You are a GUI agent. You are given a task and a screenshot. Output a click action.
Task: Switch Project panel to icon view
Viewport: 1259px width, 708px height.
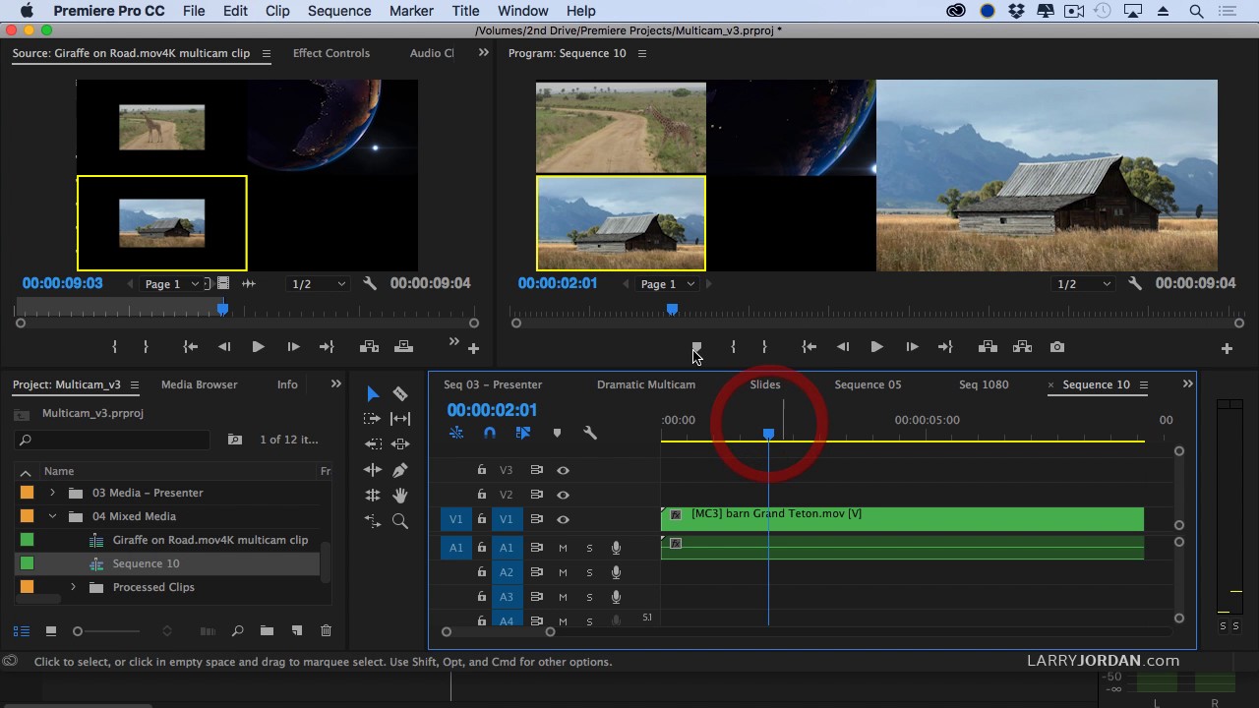point(51,630)
